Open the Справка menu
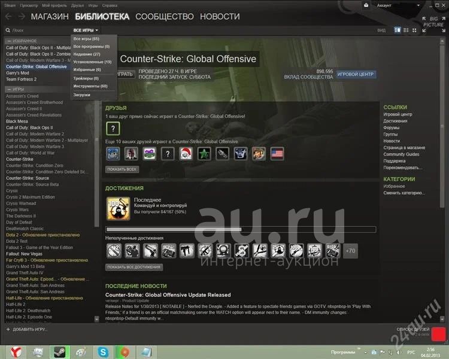449x359 pixels. [110, 5]
